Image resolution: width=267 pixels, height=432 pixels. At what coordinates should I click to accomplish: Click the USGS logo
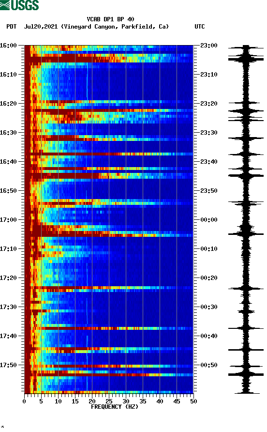click(19, 5)
